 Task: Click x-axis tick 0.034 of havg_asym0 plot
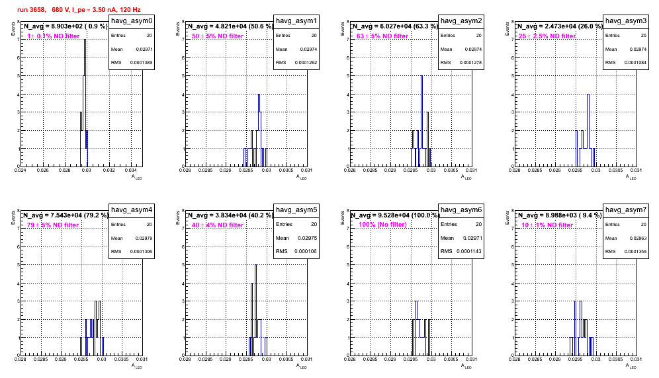click(131, 170)
